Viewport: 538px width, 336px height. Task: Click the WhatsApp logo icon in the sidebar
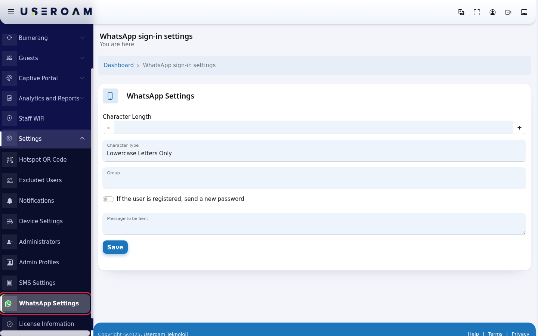click(9, 304)
